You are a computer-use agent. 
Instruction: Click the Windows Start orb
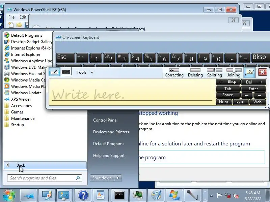click(9, 195)
